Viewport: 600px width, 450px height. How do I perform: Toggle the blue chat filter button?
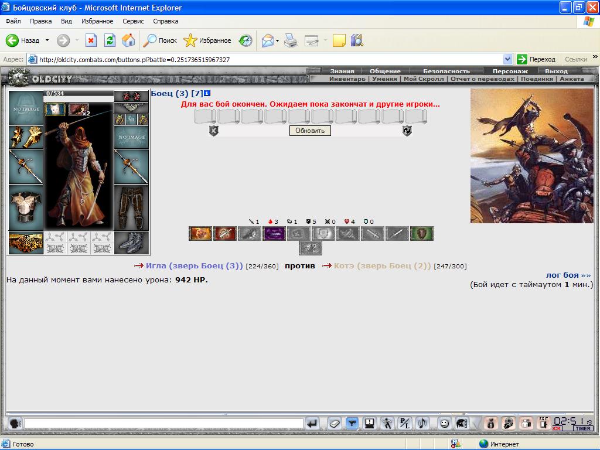coord(352,424)
